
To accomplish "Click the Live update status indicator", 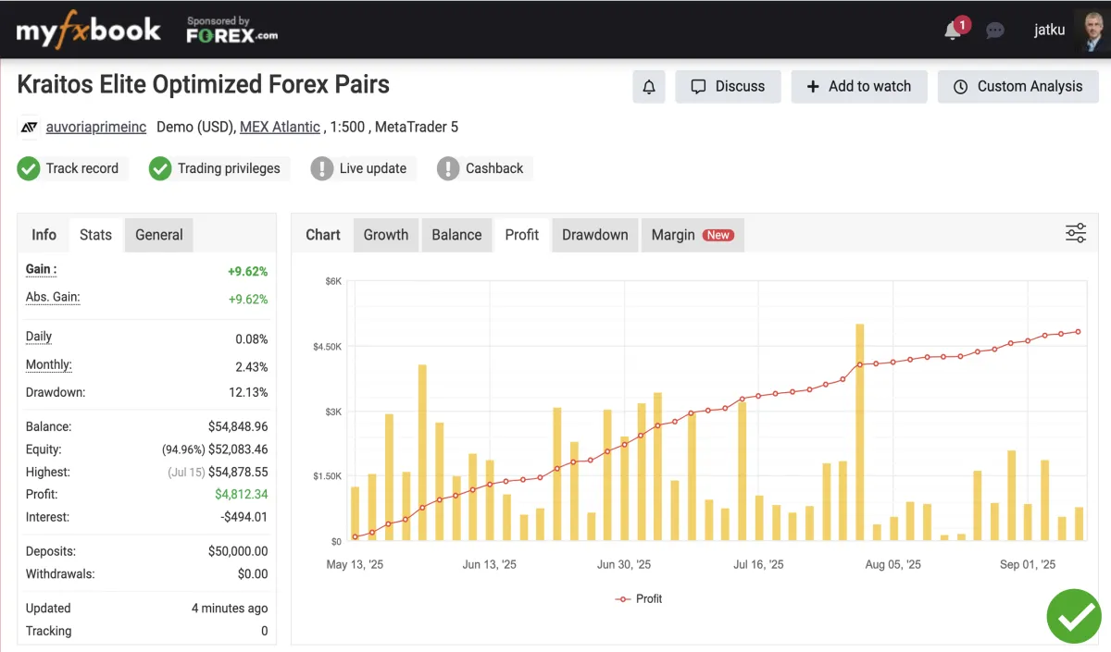I will [321, 168].
